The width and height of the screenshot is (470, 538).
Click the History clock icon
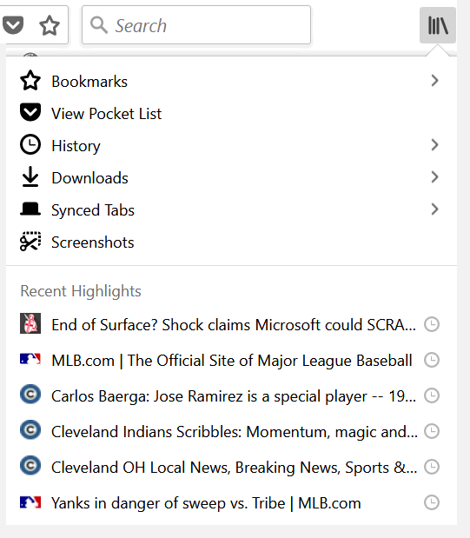[30, 144]
